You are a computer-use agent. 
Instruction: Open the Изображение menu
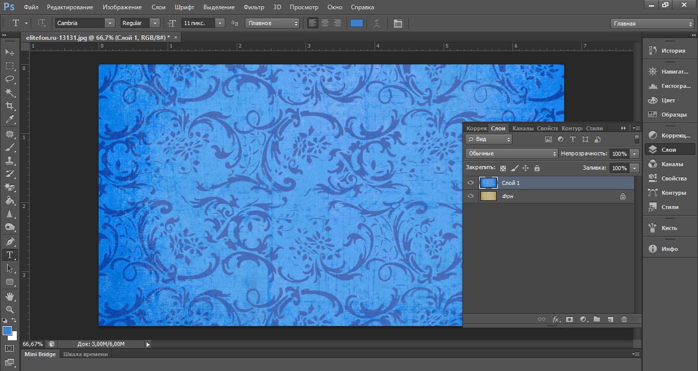click(122, 7)
